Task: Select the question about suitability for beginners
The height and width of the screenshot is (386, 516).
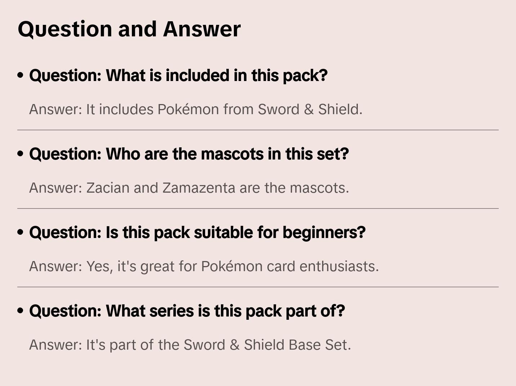Action: click(197, 233)
